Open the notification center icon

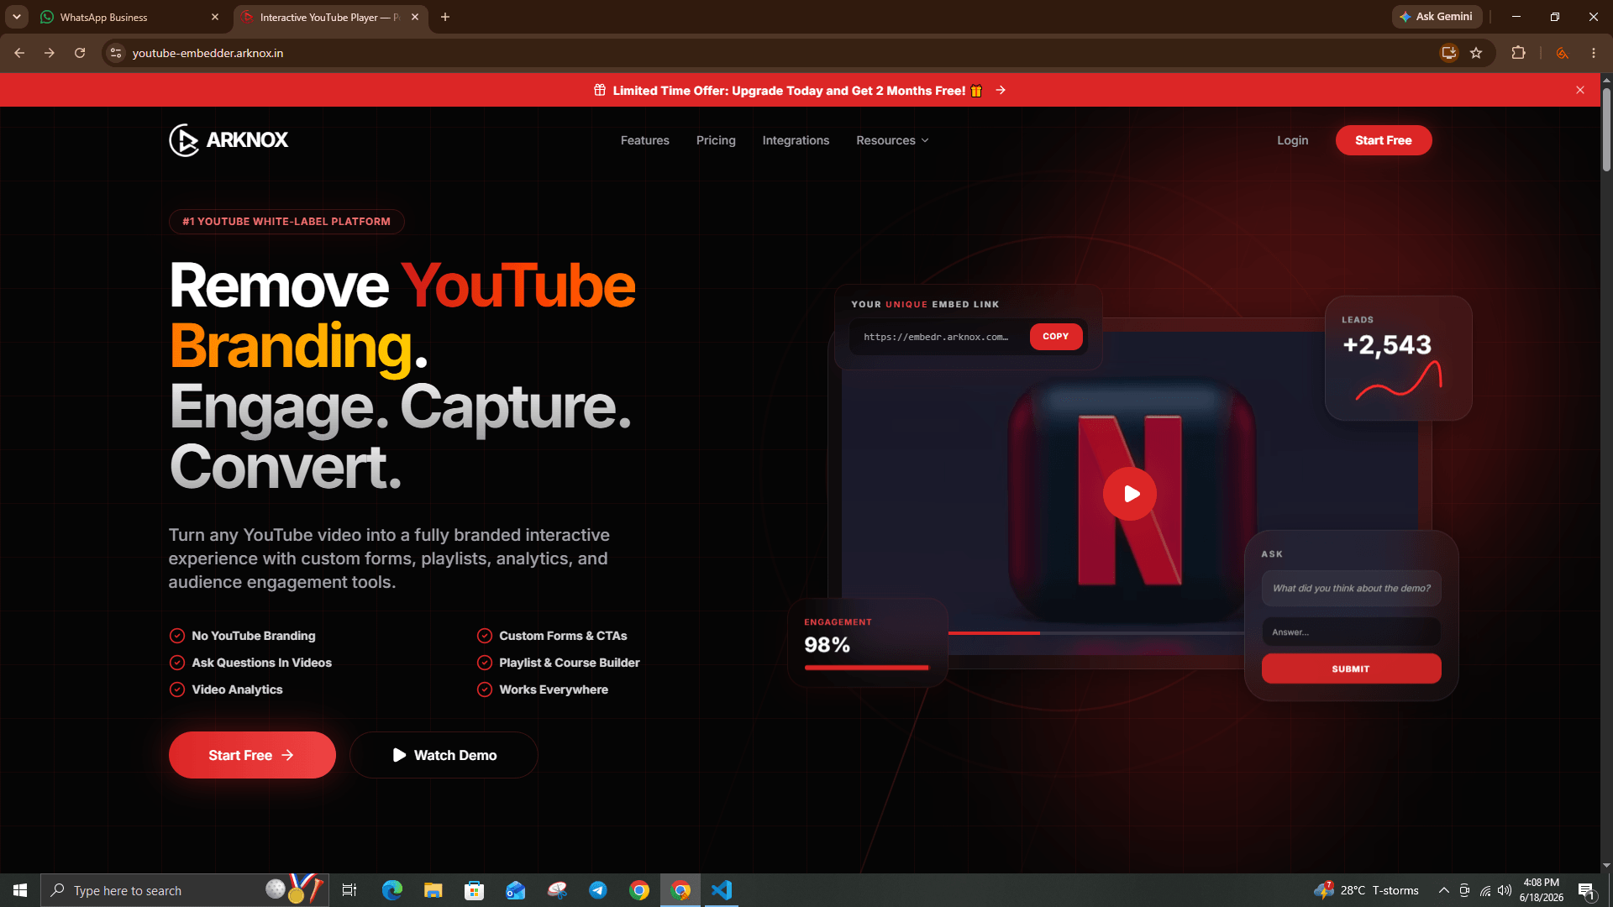1586,890
